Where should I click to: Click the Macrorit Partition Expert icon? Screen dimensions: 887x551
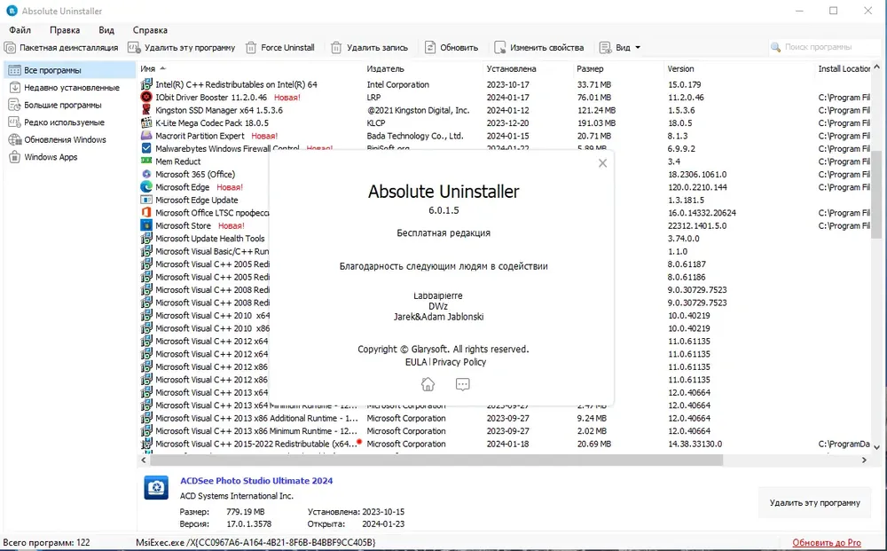(x=146, y=136)
